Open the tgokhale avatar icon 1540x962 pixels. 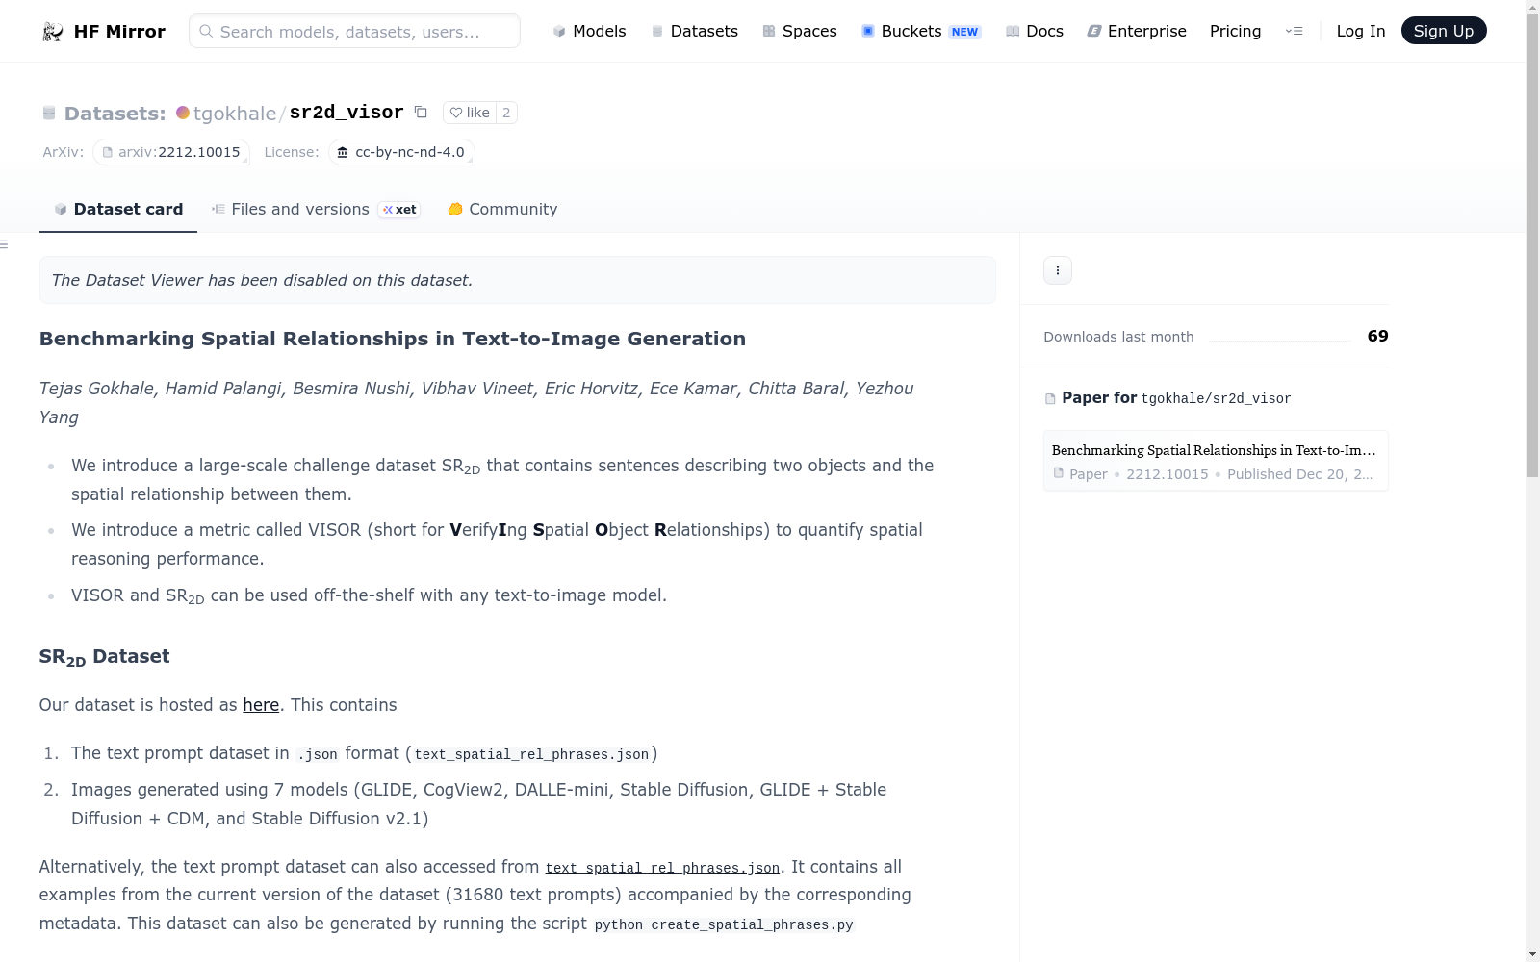pos(183,113)
